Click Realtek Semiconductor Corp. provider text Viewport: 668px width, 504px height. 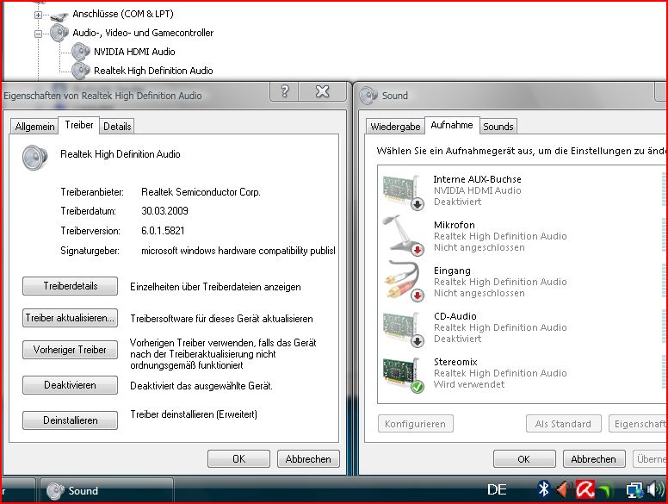point(201,192)
